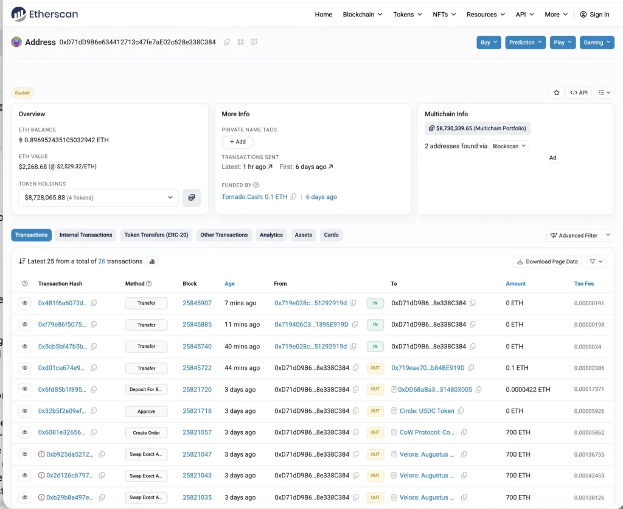
Task: Expand the Advanced Filter chevron menu
Action: tap(608, 235)
